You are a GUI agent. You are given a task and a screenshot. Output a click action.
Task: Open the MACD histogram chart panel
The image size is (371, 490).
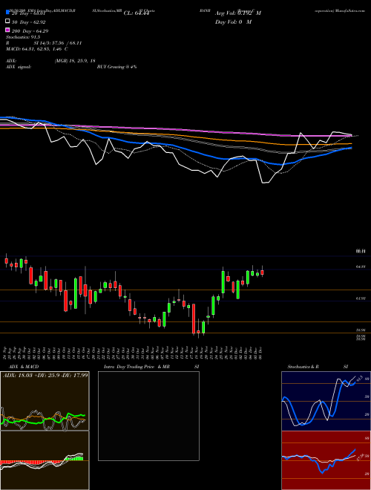(45, 460)
